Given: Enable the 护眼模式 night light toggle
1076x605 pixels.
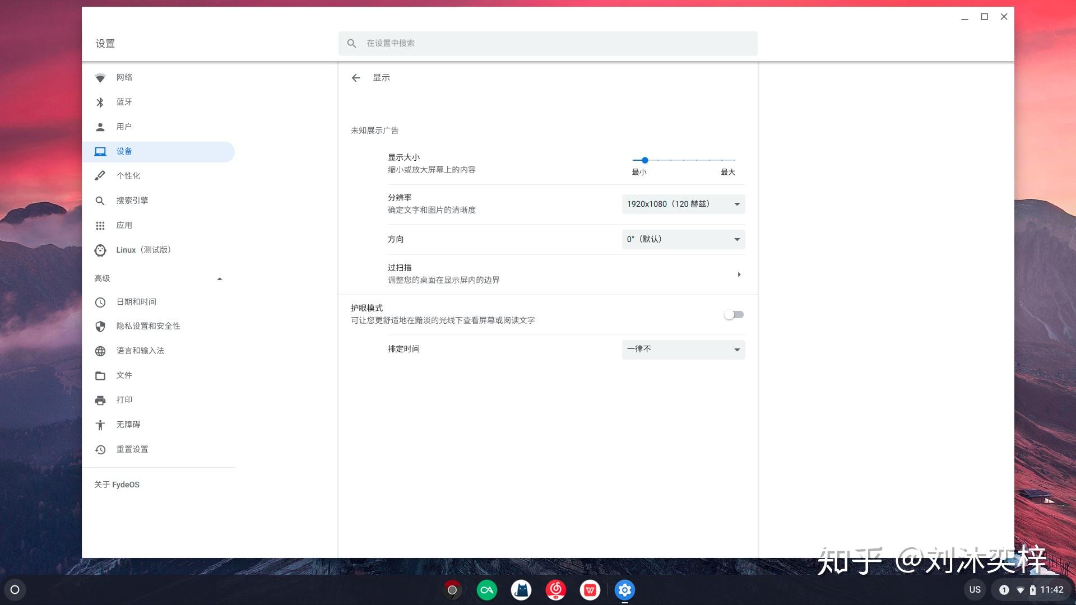Looking at the screenshot, I should 733,314.
